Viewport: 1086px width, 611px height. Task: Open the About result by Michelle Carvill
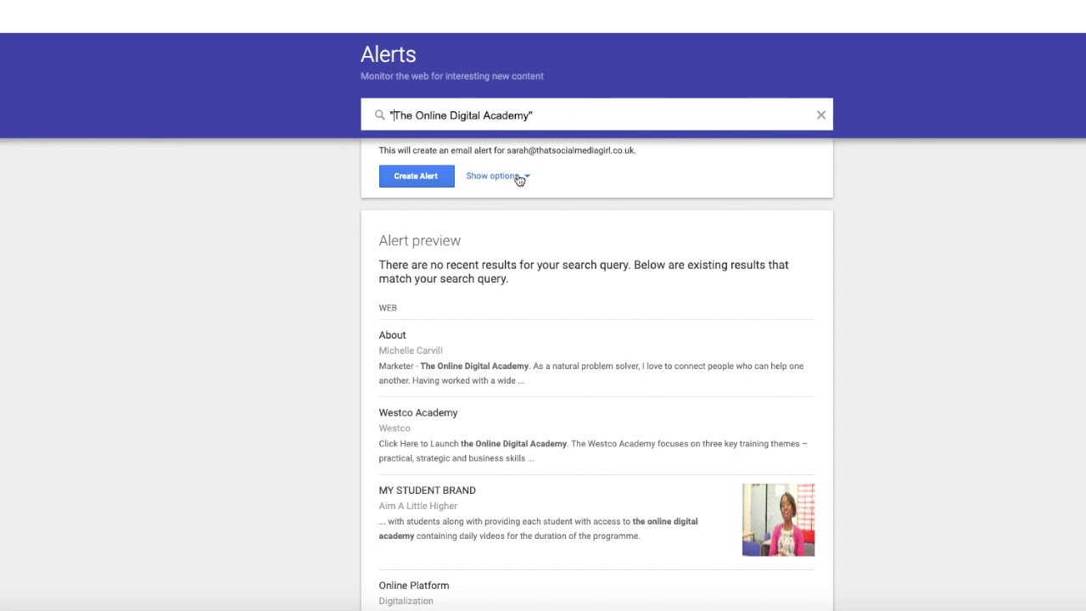[392, 335]
